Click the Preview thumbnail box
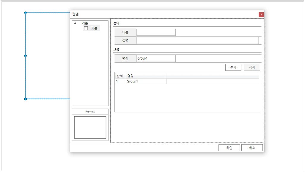Screen dimensions: 305x172 (90, 128)
